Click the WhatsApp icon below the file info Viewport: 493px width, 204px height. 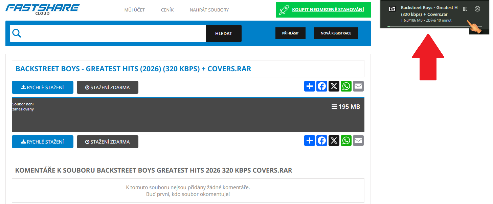pyautogui.click(x=346, y=141)
